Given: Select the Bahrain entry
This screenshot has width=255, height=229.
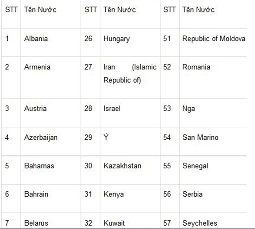Looking at the screenshot, I should tap(36, 194).
